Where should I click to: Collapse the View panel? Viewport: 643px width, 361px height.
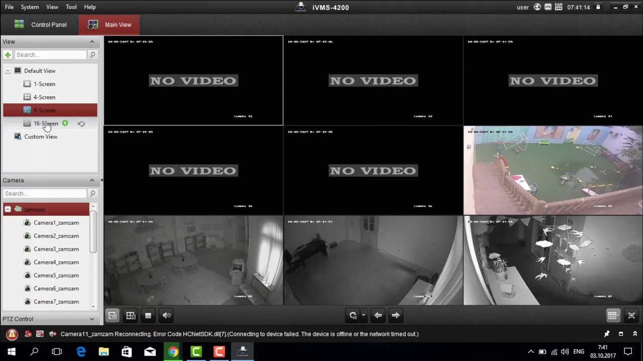pos(92,42)
